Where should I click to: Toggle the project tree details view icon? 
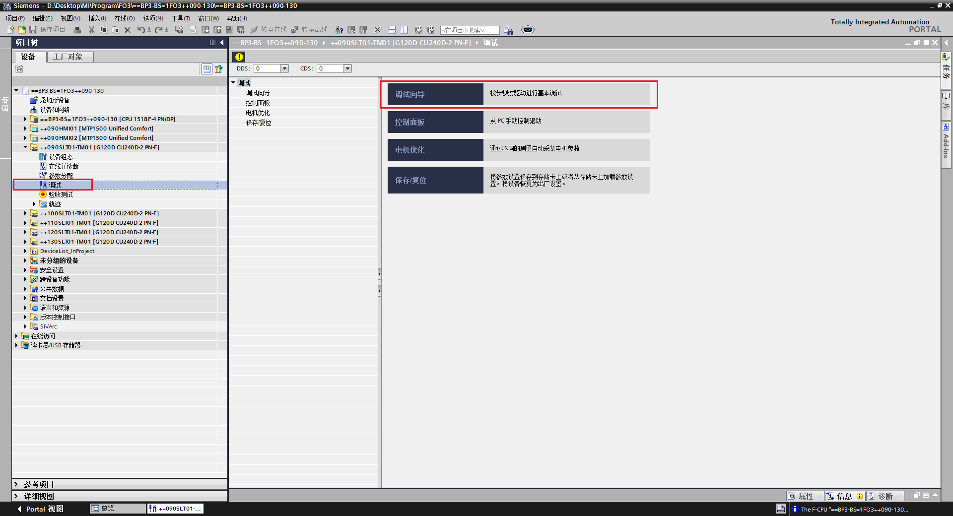pos(207,69)
